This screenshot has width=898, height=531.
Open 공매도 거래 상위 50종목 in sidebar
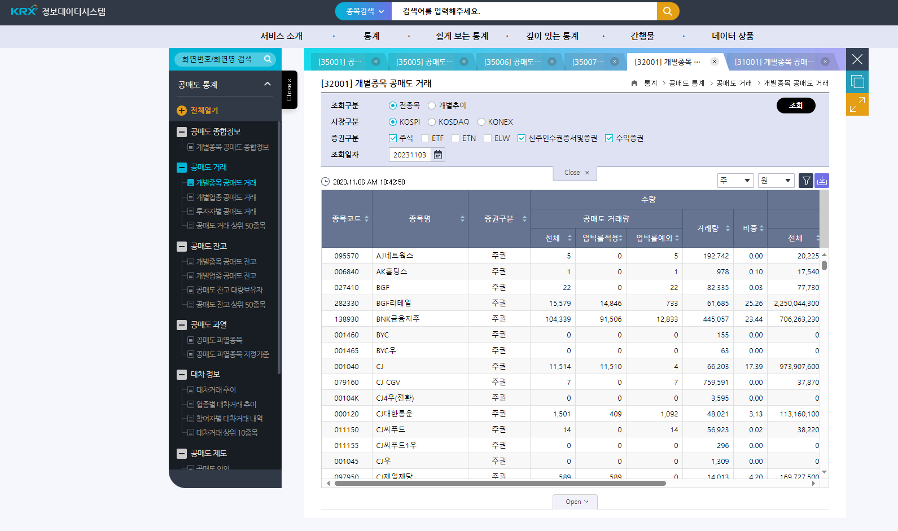pyautogui.click(x=231, y=226)
